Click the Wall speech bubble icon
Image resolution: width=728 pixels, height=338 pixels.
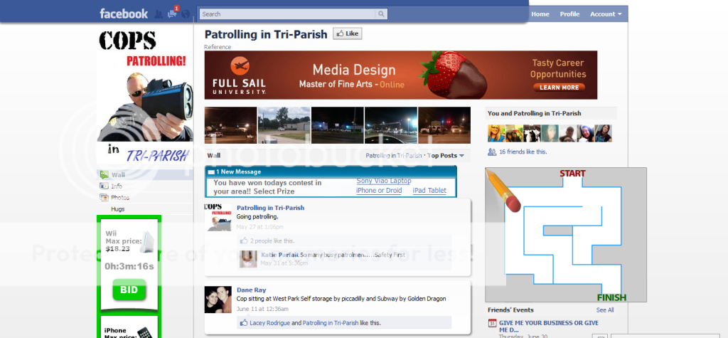(105, 175)
